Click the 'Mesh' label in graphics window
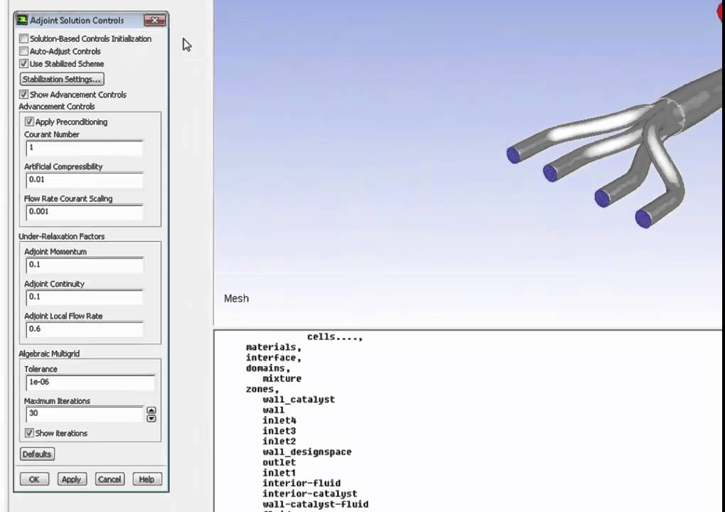Viewport: 725px width, 512px height. pos(236,299)
